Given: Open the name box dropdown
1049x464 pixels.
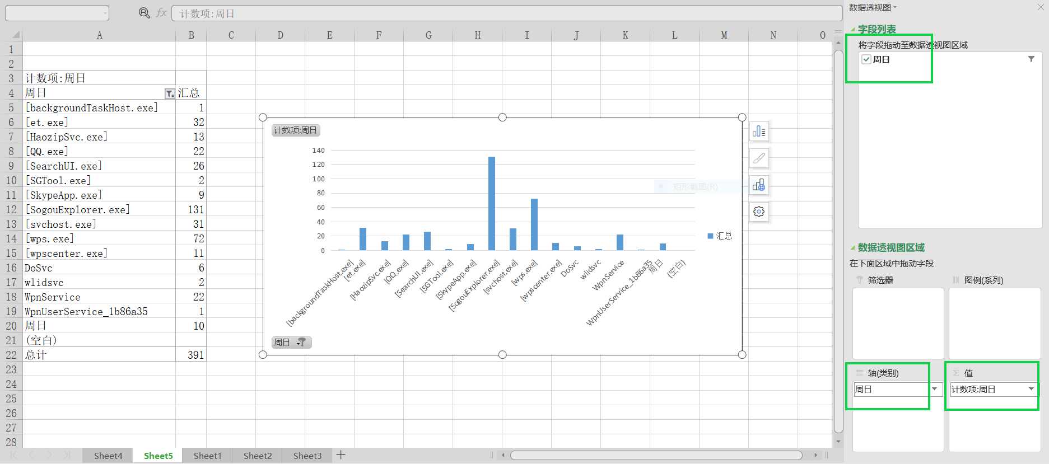Looking at the screenshot, I should click(x=105, y=13).
